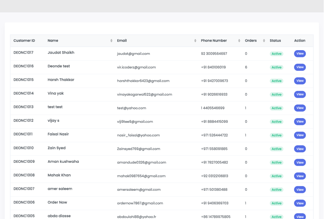Click phone number 1 4405546699
This screenshot has height=219, width=324.
(x=213, y=108)
